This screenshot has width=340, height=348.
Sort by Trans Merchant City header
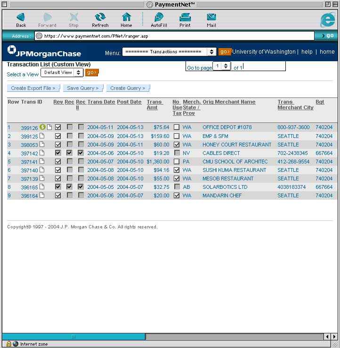click(x=295, y=105)
